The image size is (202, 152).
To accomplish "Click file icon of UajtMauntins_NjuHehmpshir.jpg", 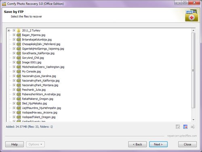I will tap(19, 108).
